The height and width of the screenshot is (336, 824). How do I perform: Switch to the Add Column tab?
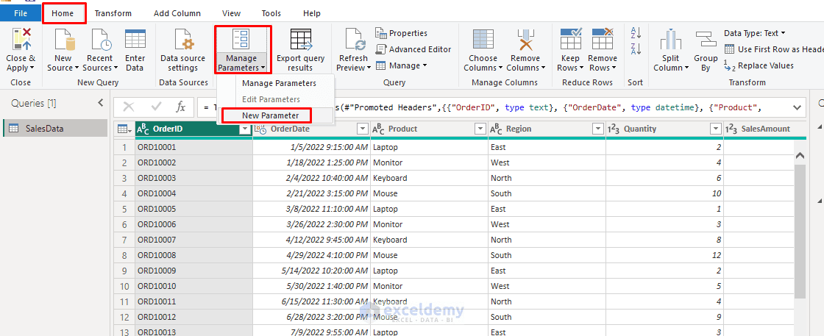coord(177,13)
